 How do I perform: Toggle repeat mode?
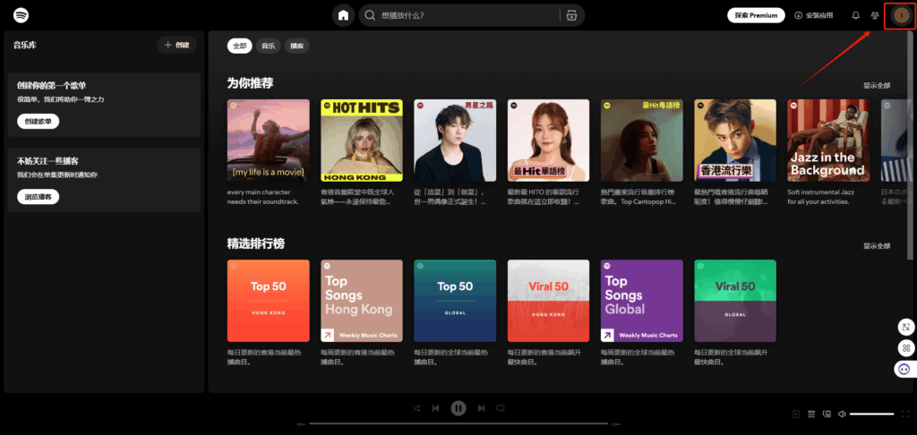click(x=501, y=408)
